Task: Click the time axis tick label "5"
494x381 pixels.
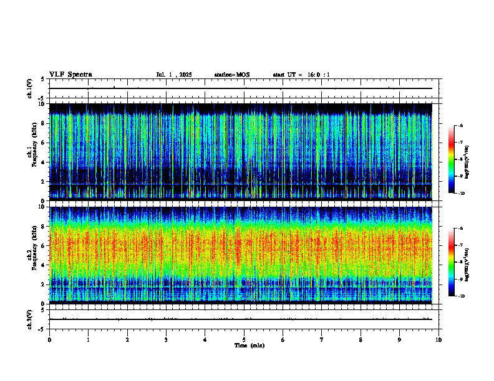Action: [244, 340]
